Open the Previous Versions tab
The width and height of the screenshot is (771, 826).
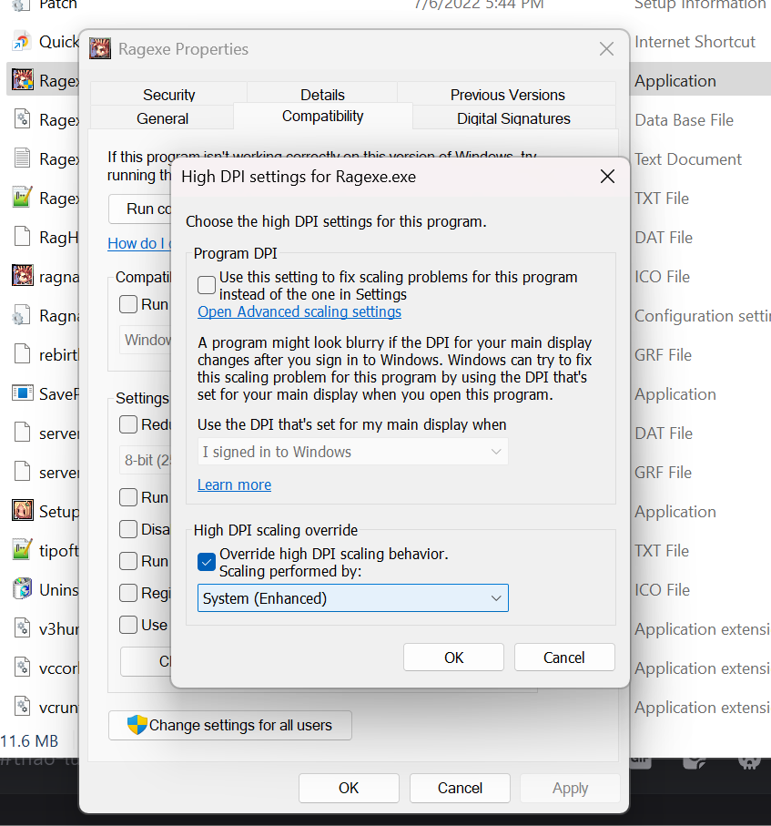point(507,94)
